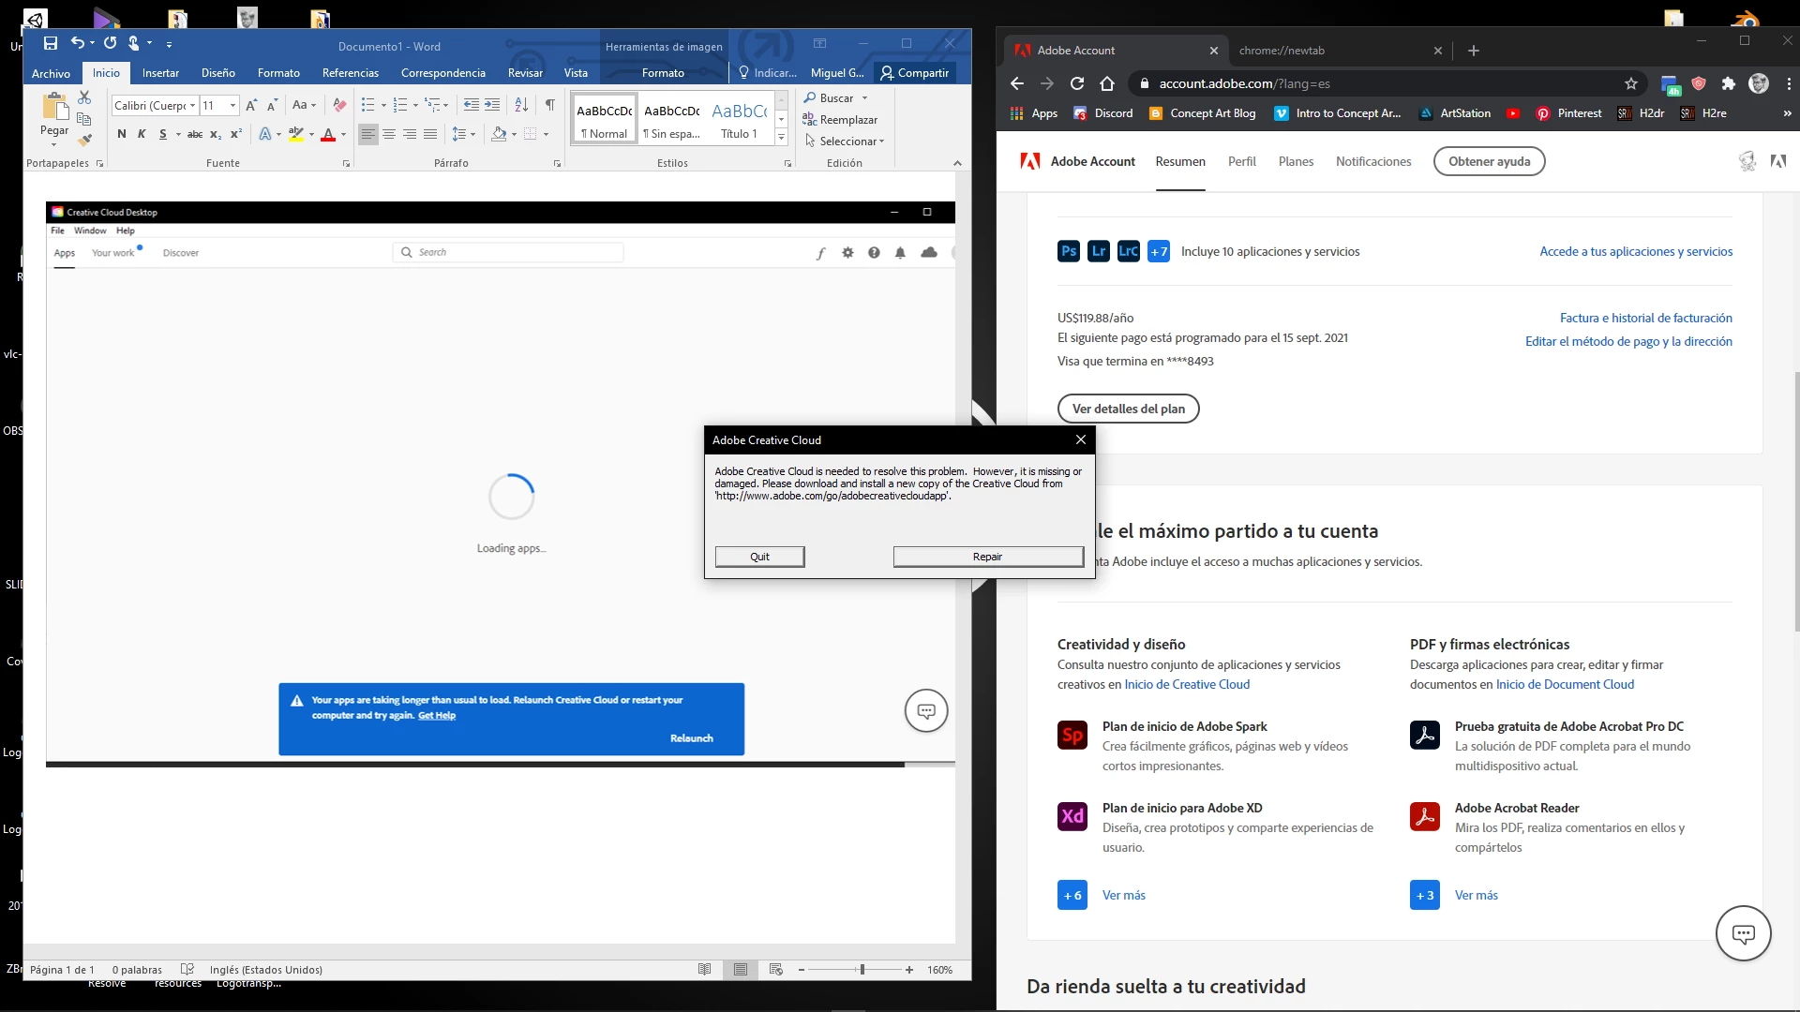Click the Clear Formatting eraser icon
1800x1012 pixels.
pos(339,105)
